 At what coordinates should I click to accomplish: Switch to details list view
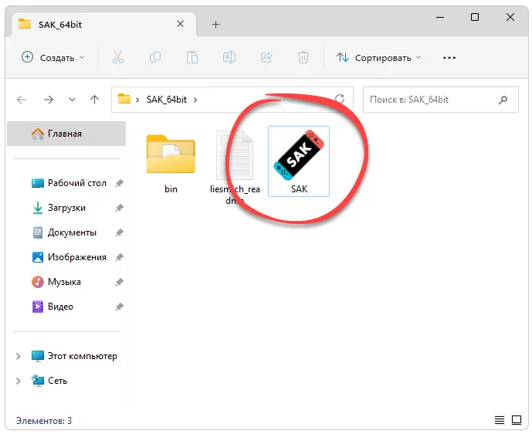point(500,420)
